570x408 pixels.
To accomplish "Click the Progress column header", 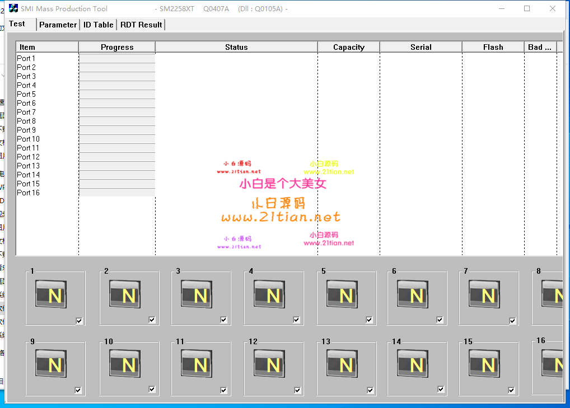I will pyautogui.click(x=117, y=47).
